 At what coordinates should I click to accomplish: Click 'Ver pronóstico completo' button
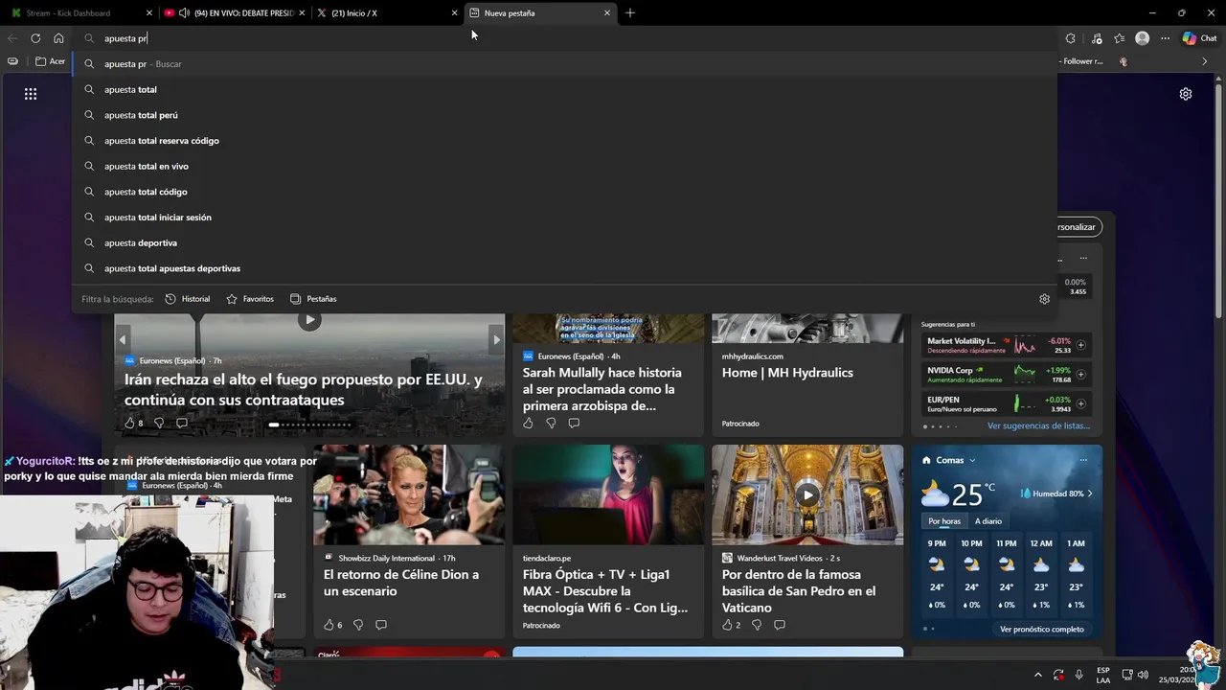(1041, 629)
